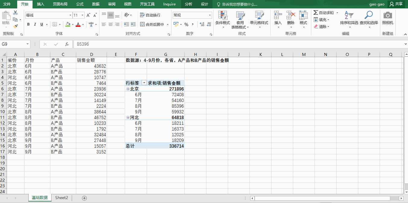Increase decimal places
The image size is (408, 203).
click(x=202, y=24)
